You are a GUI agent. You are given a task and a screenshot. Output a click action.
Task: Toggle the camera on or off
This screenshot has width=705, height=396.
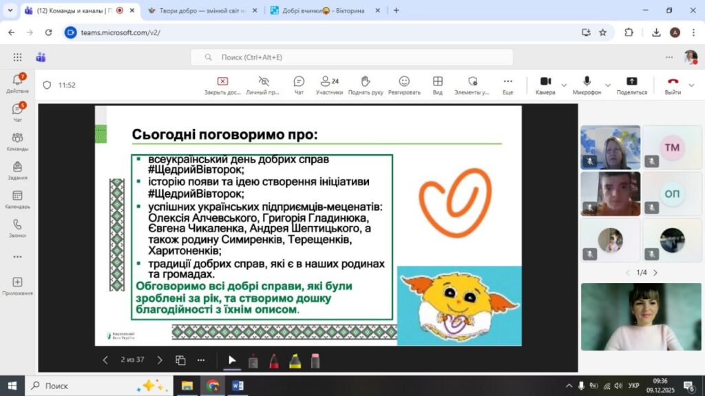click(x=545, y=85)
